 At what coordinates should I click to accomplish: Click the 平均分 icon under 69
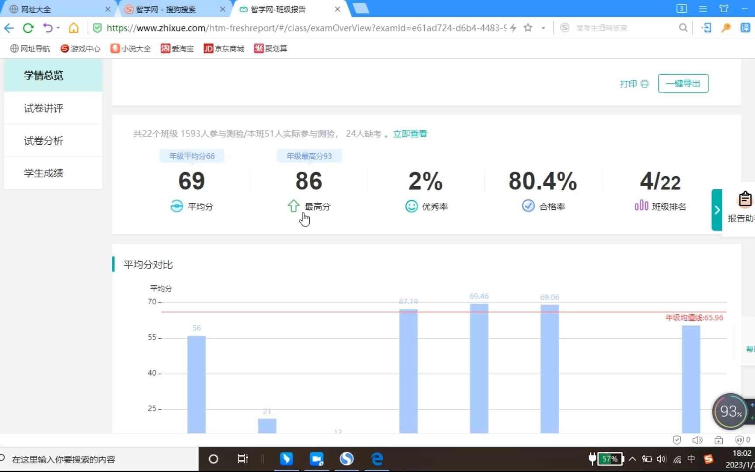coord(177,206)
